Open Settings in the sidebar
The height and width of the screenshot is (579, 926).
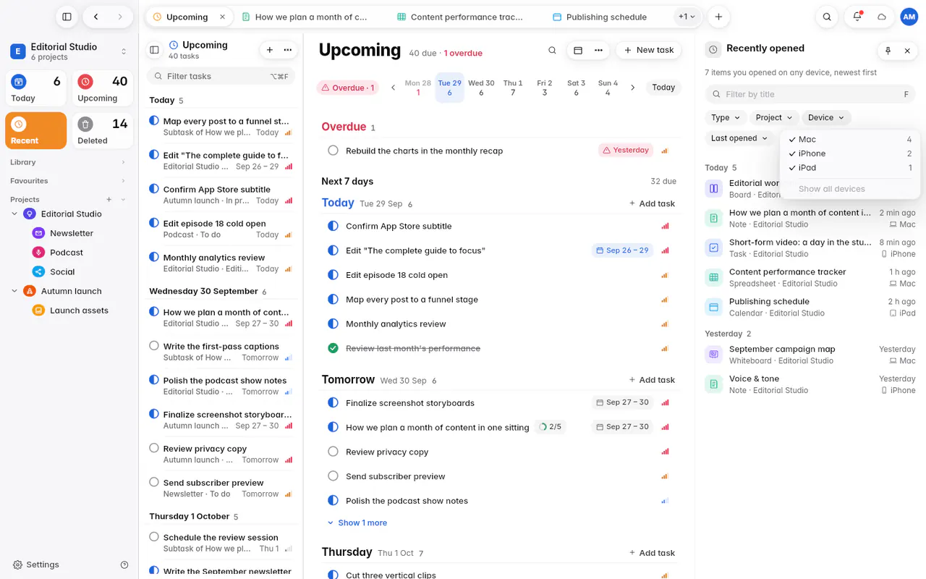pyautogui.click(x=36, y=565)
